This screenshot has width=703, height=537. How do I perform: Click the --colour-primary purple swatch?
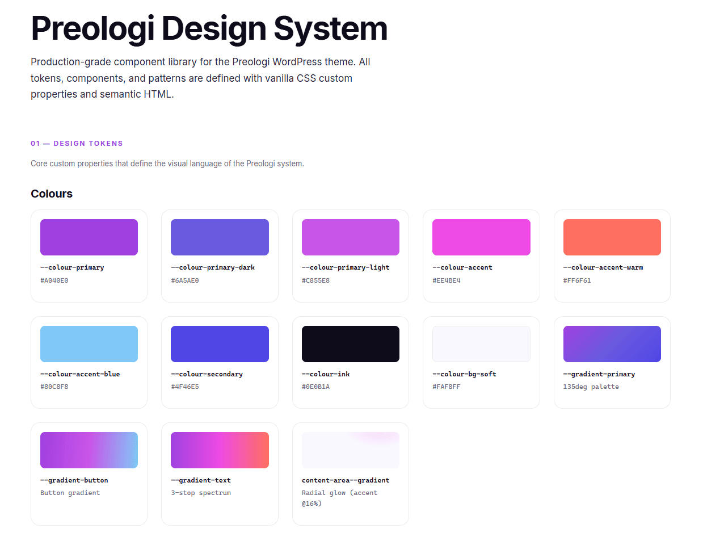coord(89,237)
